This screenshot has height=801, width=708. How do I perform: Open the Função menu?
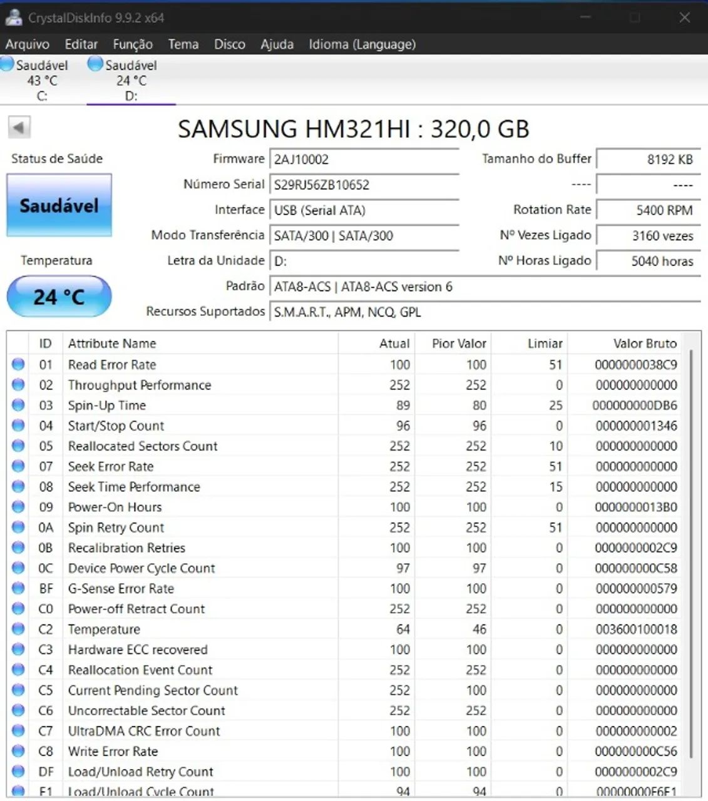pyautogui.click(x=133, y=44)
